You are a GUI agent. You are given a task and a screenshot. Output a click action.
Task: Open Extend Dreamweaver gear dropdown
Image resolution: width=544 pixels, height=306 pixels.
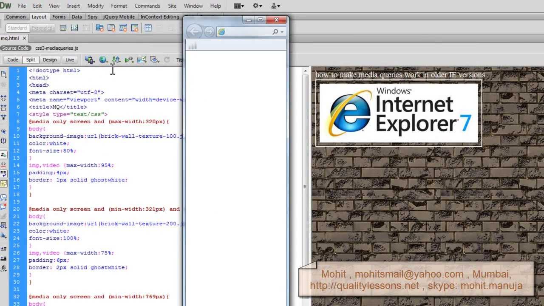(258, 6)
